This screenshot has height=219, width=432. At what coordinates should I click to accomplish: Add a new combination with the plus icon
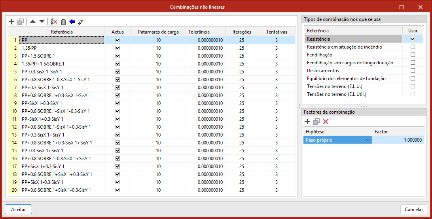(x=11, y=22)
